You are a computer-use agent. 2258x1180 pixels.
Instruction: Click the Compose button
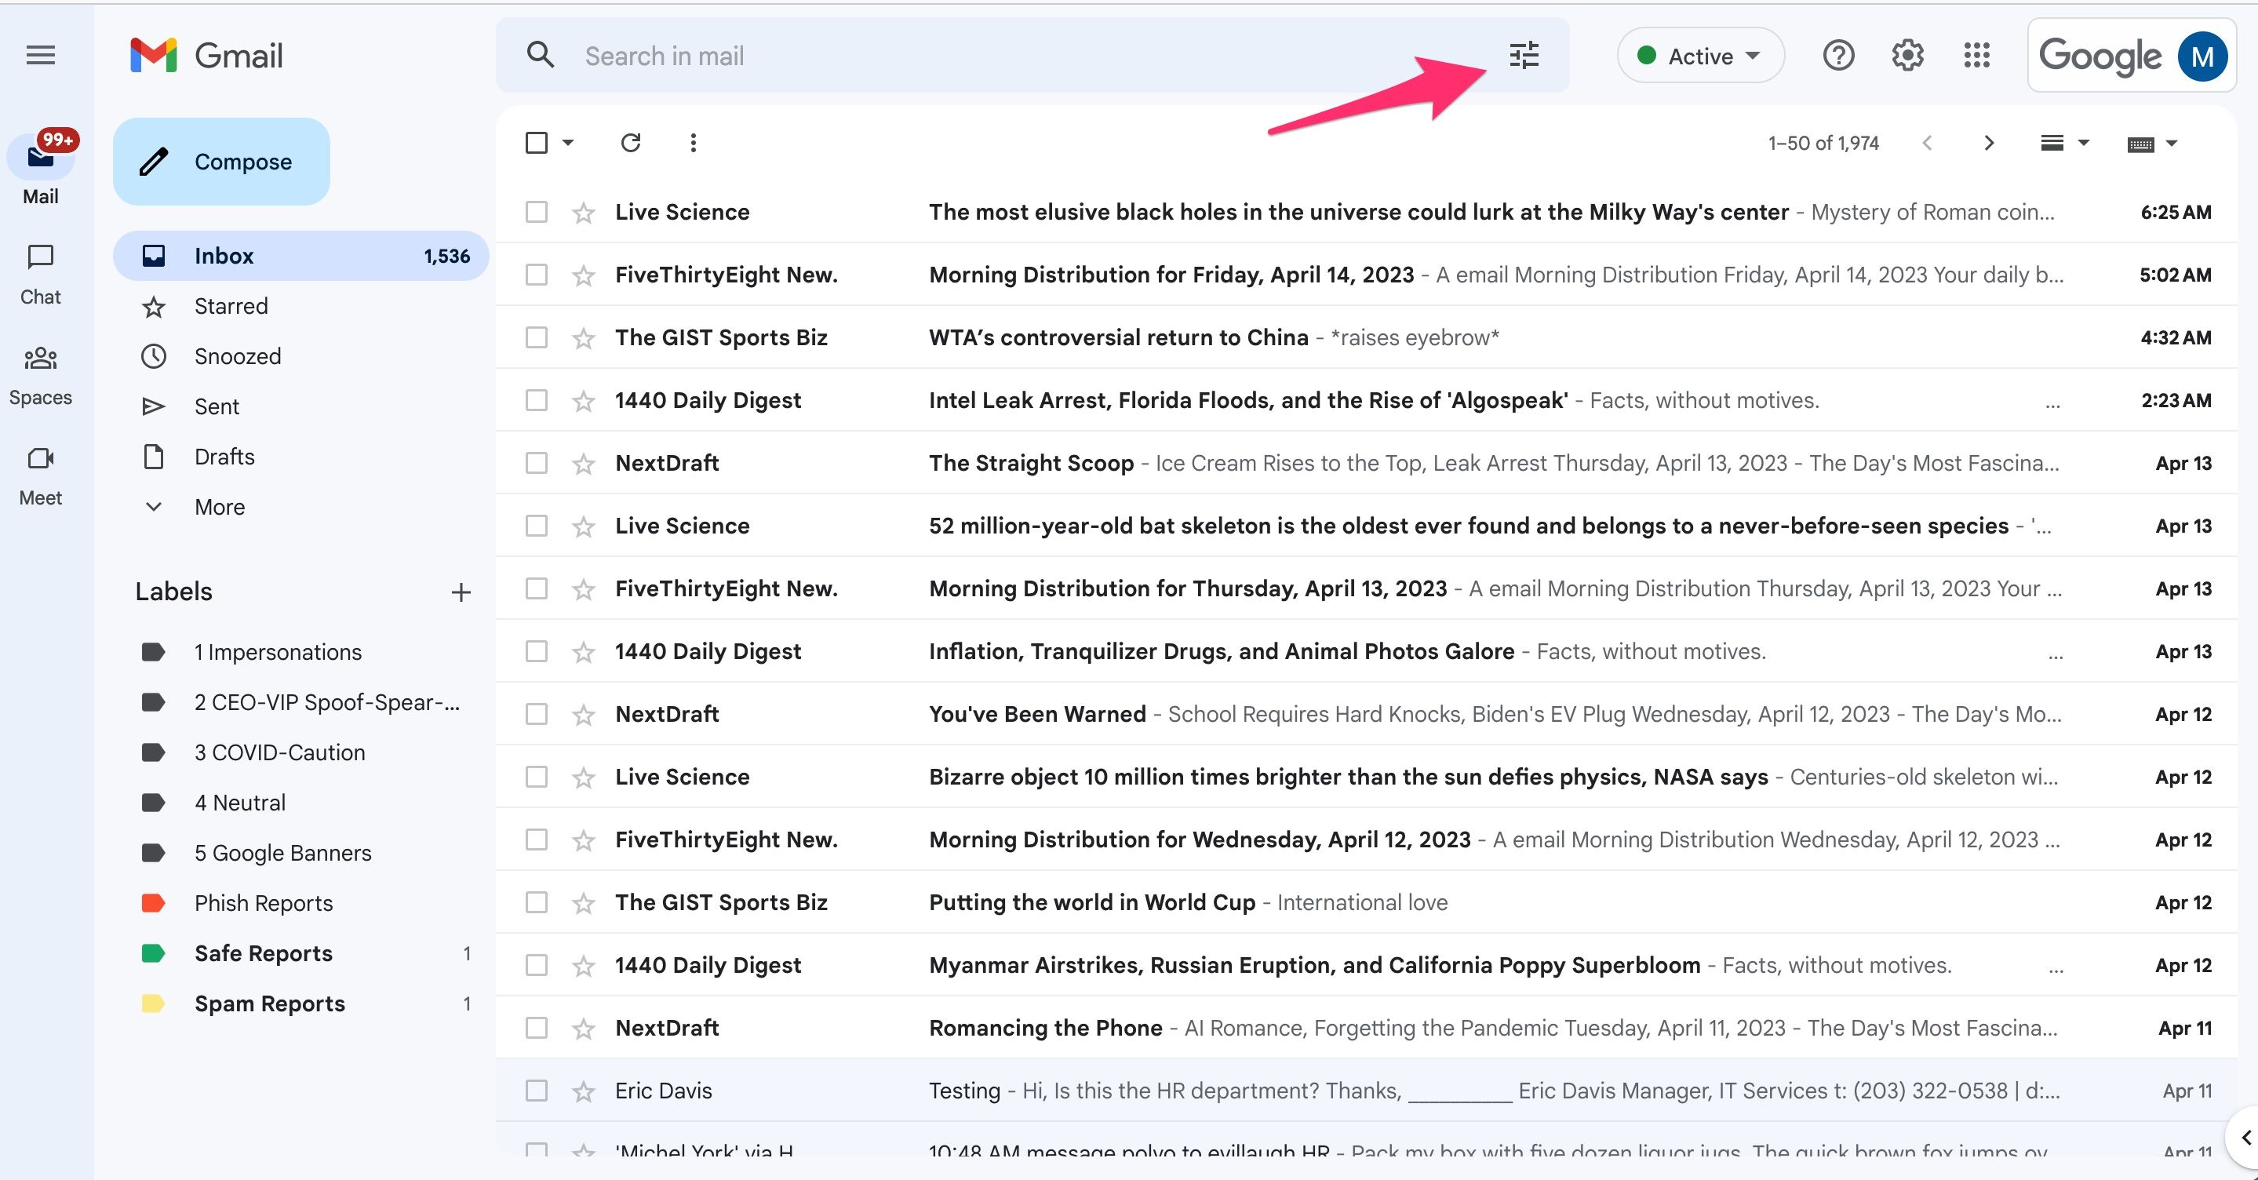[x=221, y=162]
